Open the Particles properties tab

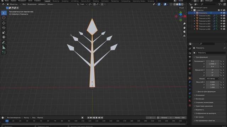pyautogui.click(x=190, y=86)
